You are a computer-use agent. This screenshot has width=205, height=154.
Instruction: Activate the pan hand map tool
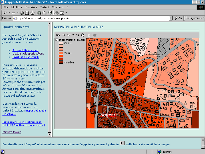coord(82,35)
